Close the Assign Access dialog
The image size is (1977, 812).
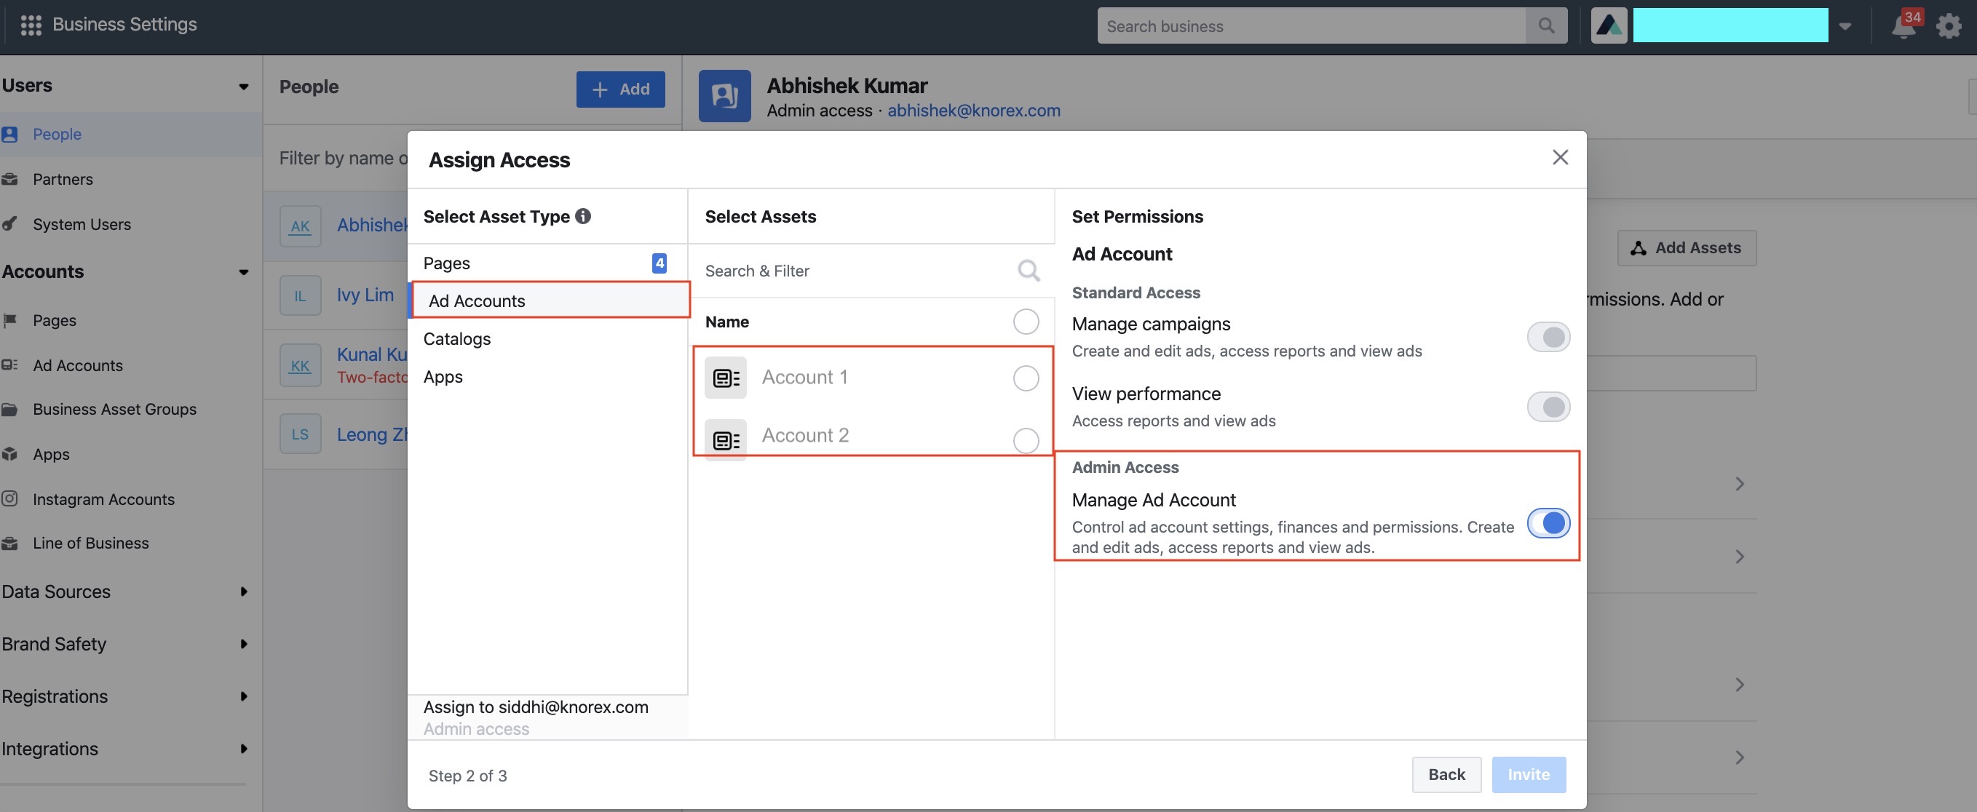point(1559,157)
